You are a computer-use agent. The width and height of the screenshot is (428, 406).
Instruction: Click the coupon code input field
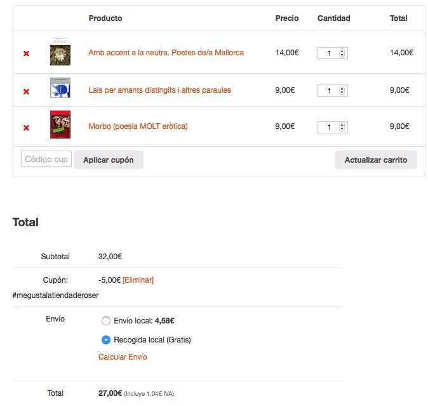click(46, 159)
